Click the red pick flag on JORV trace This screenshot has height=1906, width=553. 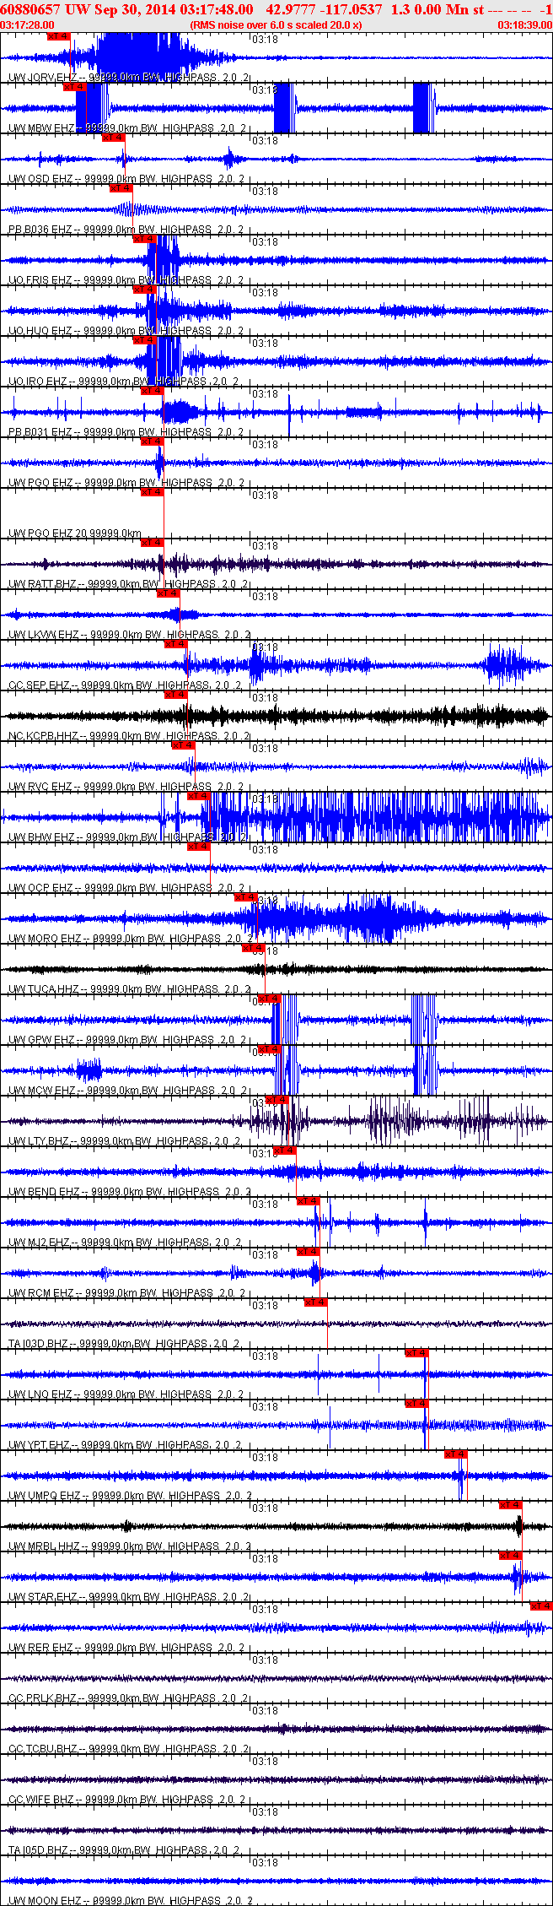pyautogui.click(x=58, y=36)
